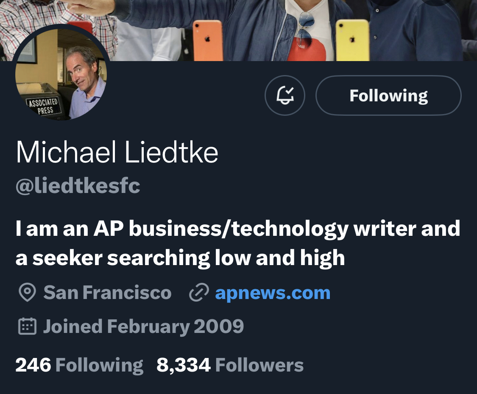Image resolution: width=477 pixels, height=394 pixels.
Task: Click the Associated Press sign in avatar
Action: [x=44, y=106]
